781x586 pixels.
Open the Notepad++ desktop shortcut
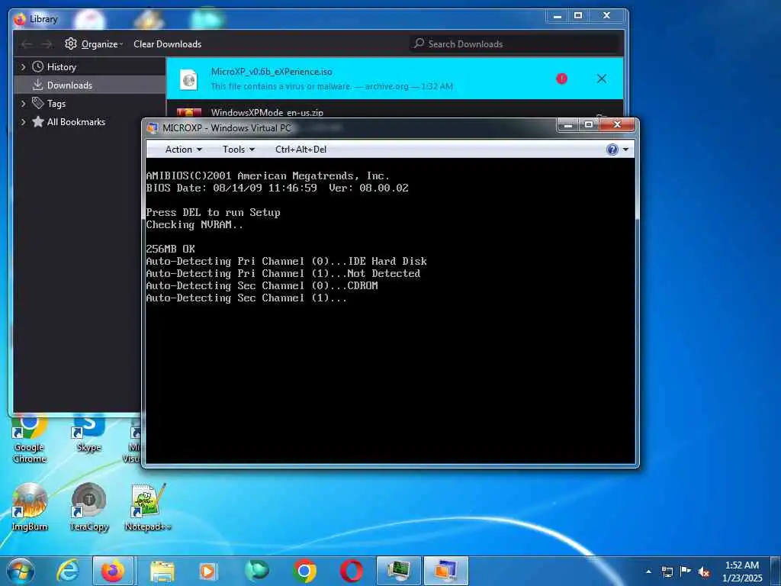click(x=148, y=507)
